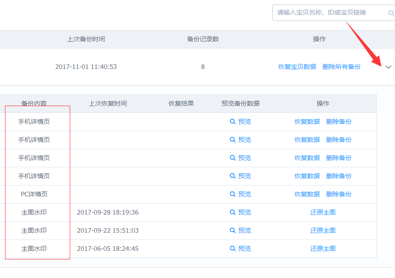The width and height of the screenshot is (395, 278).
Task: Preview 主图水印 backup from 2017-09-22
Action: pos(241,230)
